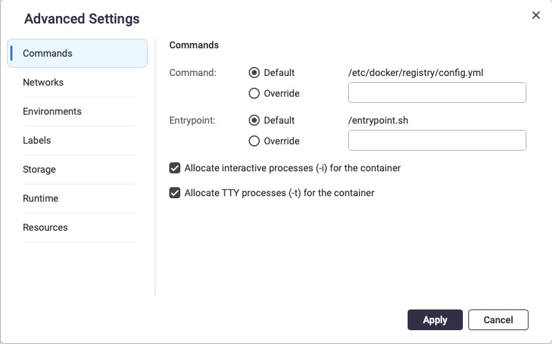
Task: Focus the Entrypoint override text field
Action: pos(437,140)
